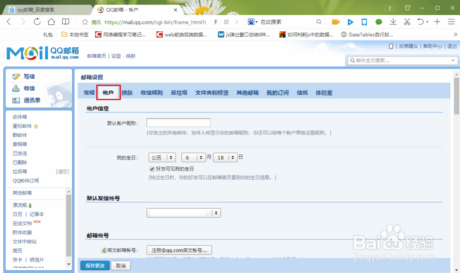Click the 注册@qq.com英文帐号 button
The width and height of the screenshot is (460, 273).
coord(179,250)
